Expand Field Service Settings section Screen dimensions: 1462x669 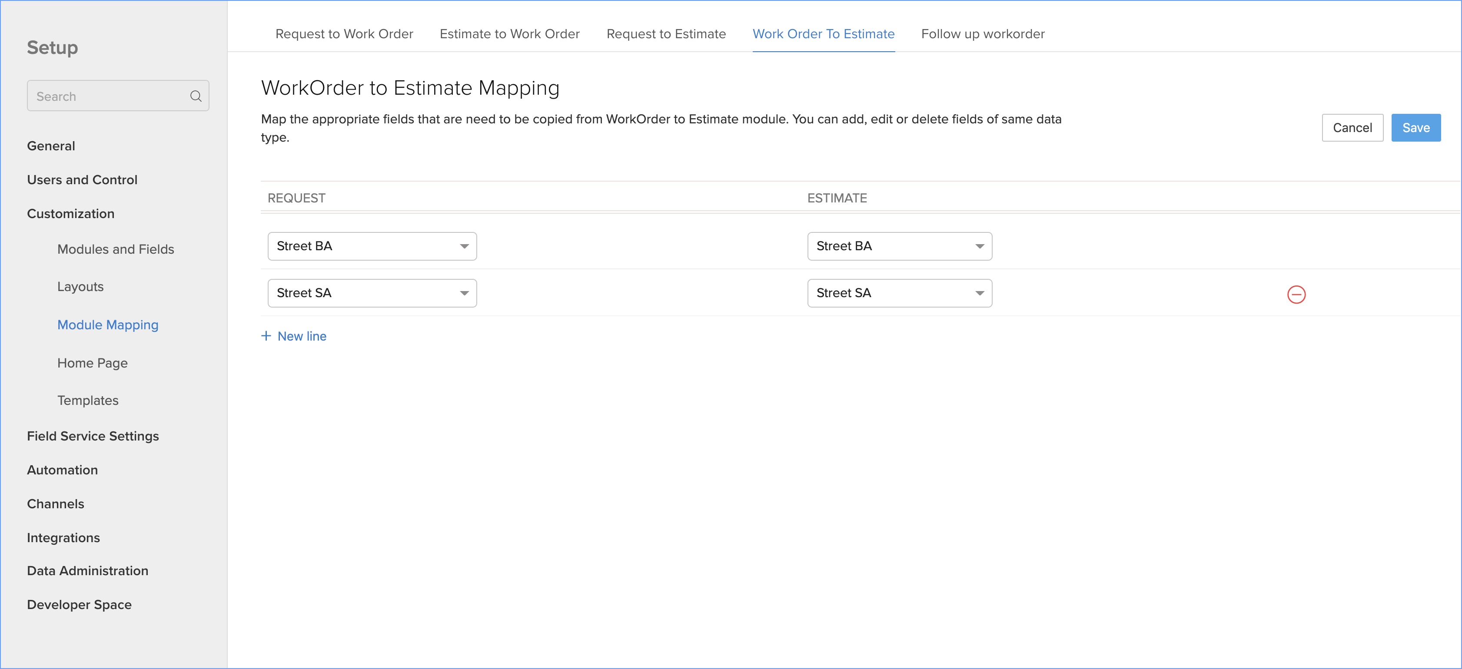click(93, 436)
